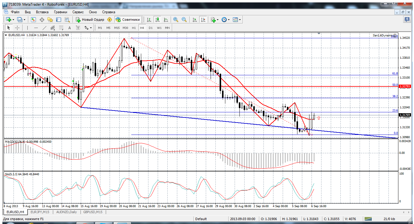Zoom in on the chart
The width and height of the screenshot is (414, 224).
[176, 20]
